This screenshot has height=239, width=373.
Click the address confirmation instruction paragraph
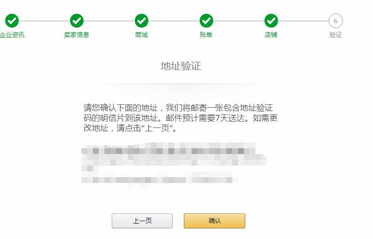(180, 118)
